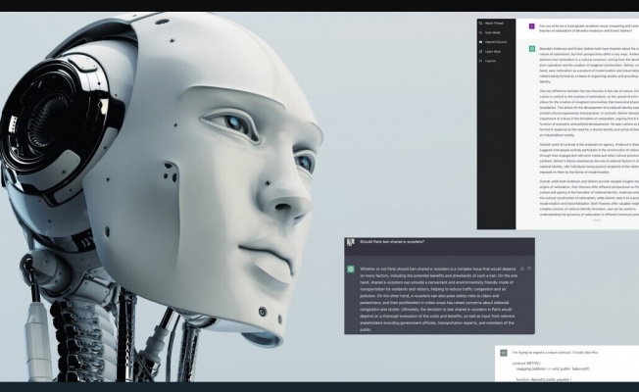This screenshot has width=639, height=392.
Task: Toggle Dark Mode in the ChatGPT sidebar
Action: (x=490, y=32)
